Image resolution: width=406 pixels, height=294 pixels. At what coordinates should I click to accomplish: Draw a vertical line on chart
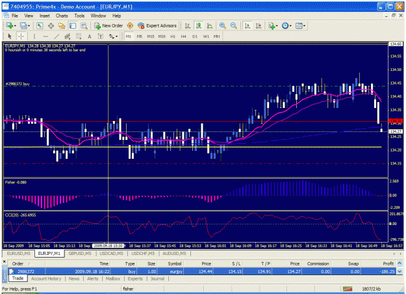(x=34, y=36)
